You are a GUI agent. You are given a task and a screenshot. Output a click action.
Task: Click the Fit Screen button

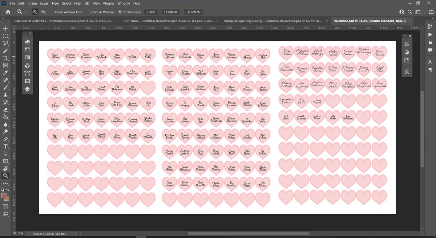(170, 12)
